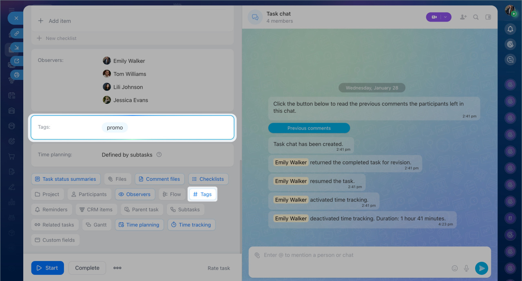Click the chat message input field

tap(351, 255)
